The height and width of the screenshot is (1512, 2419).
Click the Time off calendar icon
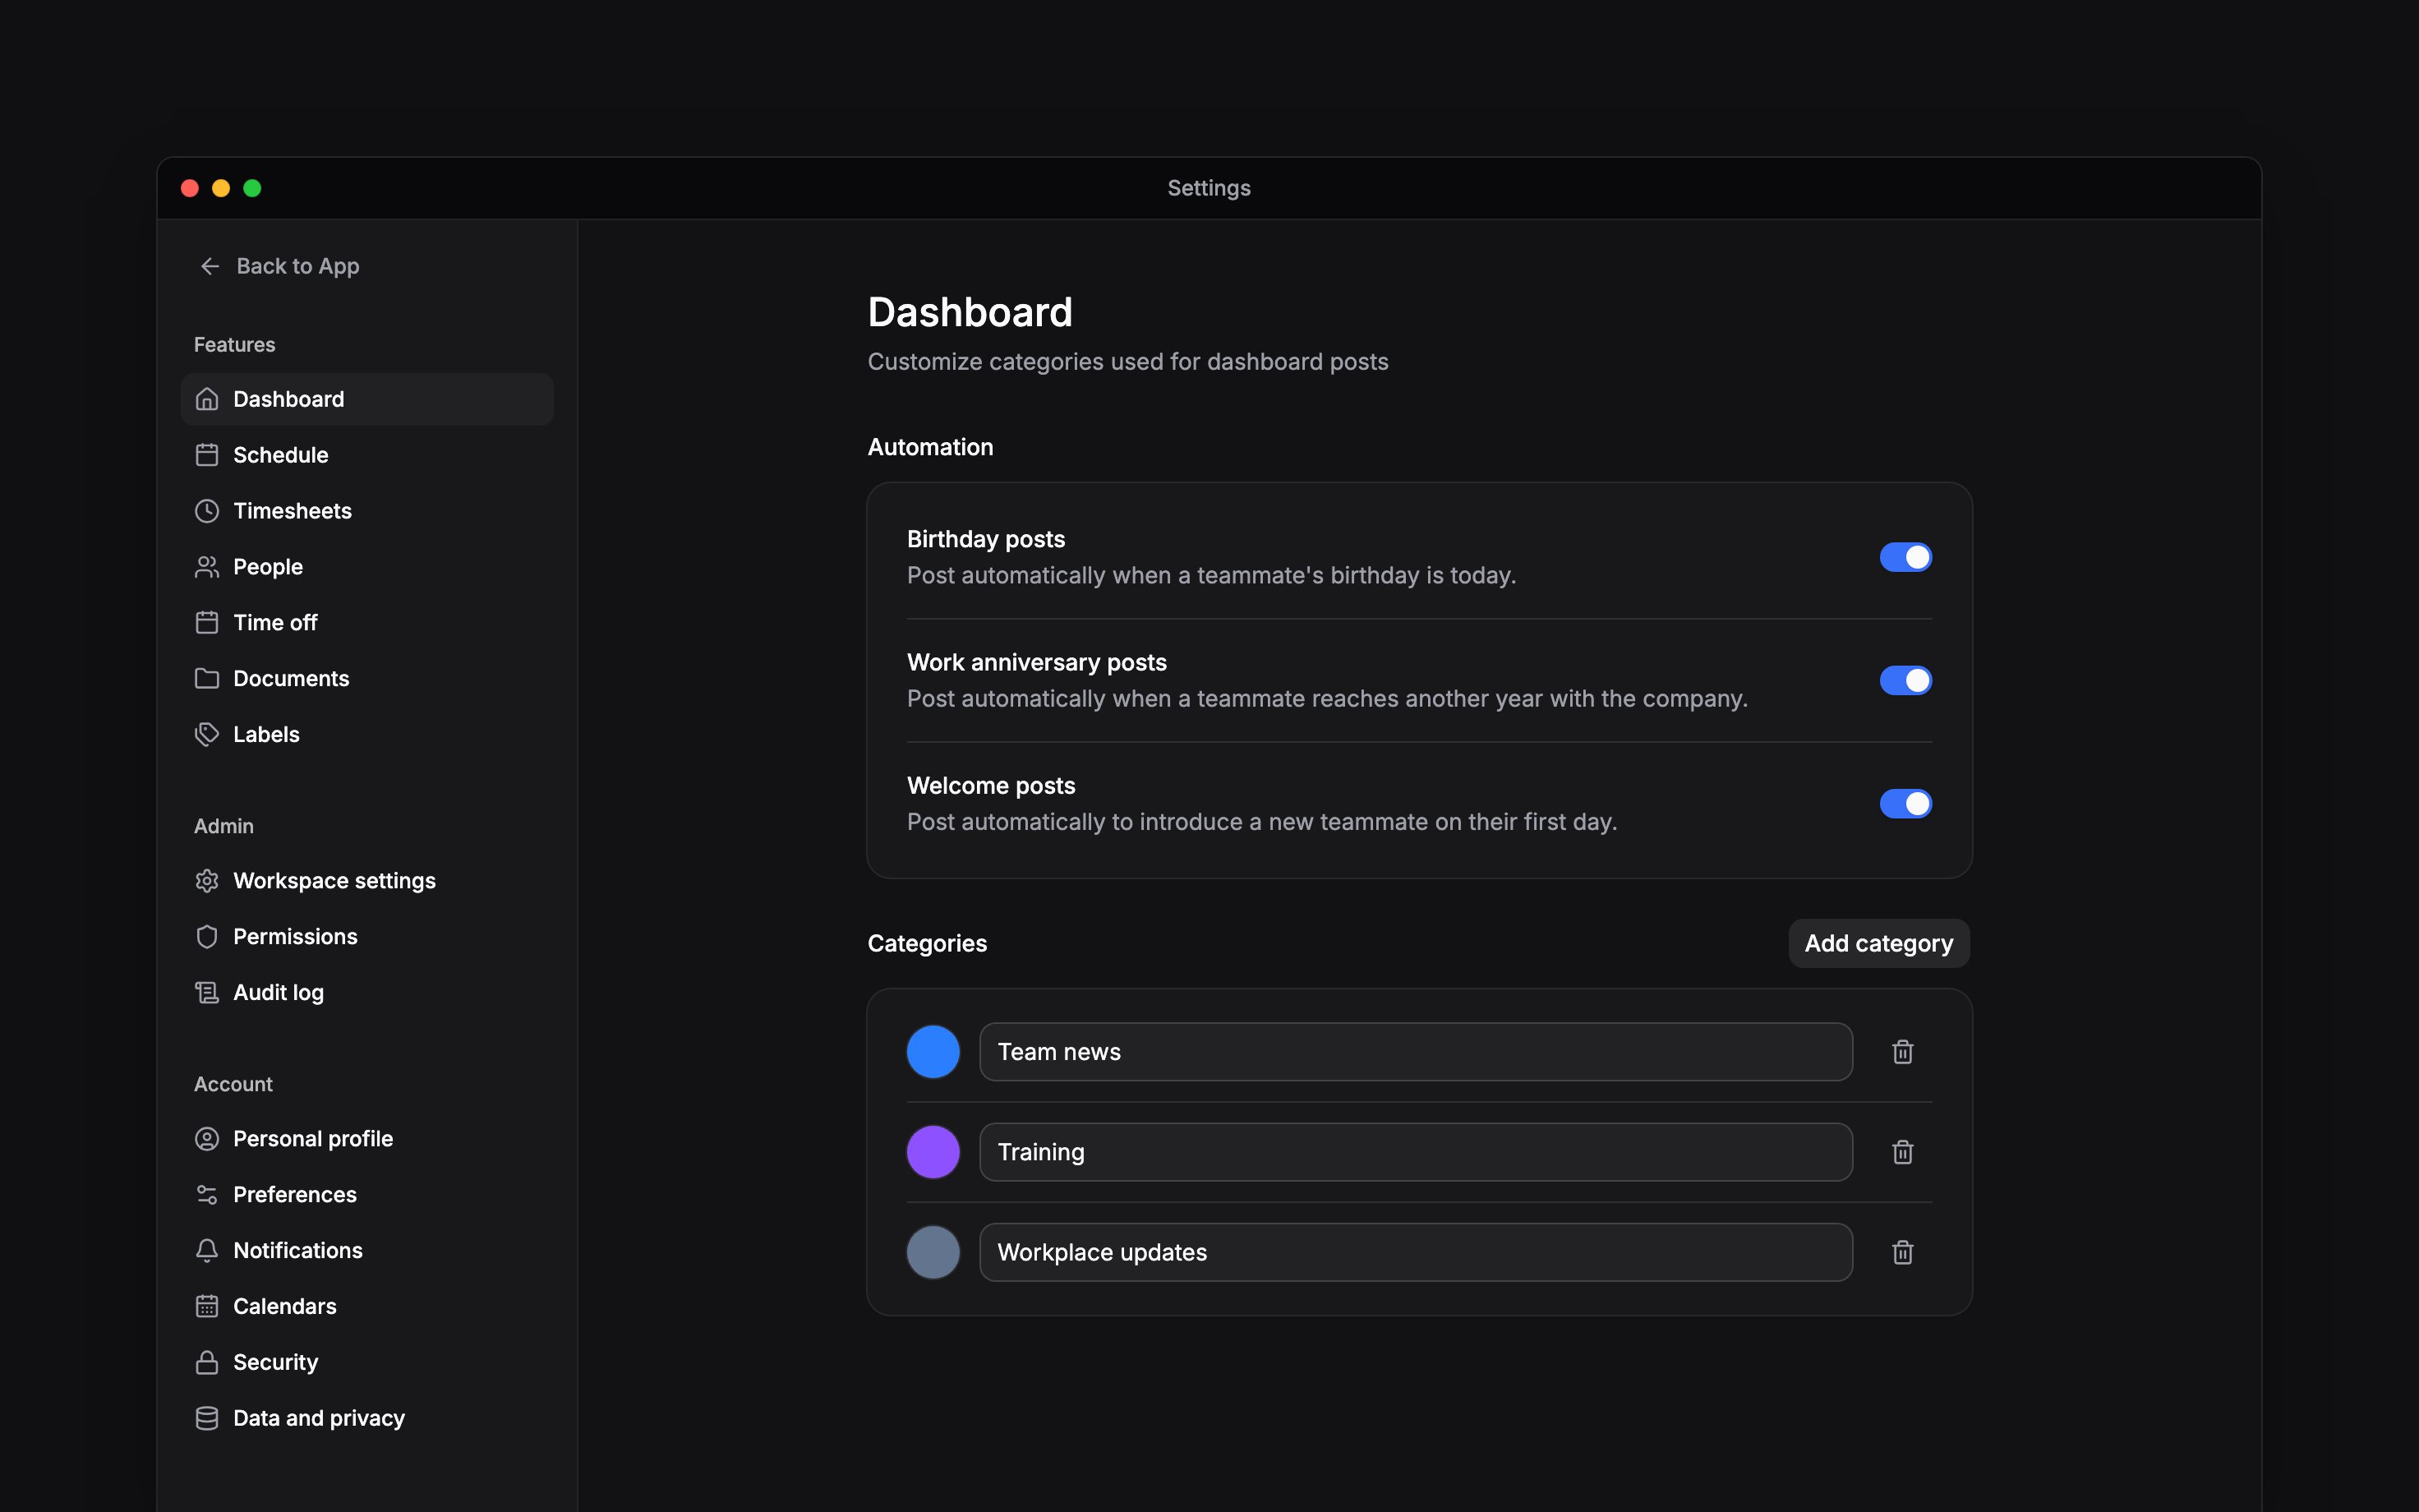[207, 623]
